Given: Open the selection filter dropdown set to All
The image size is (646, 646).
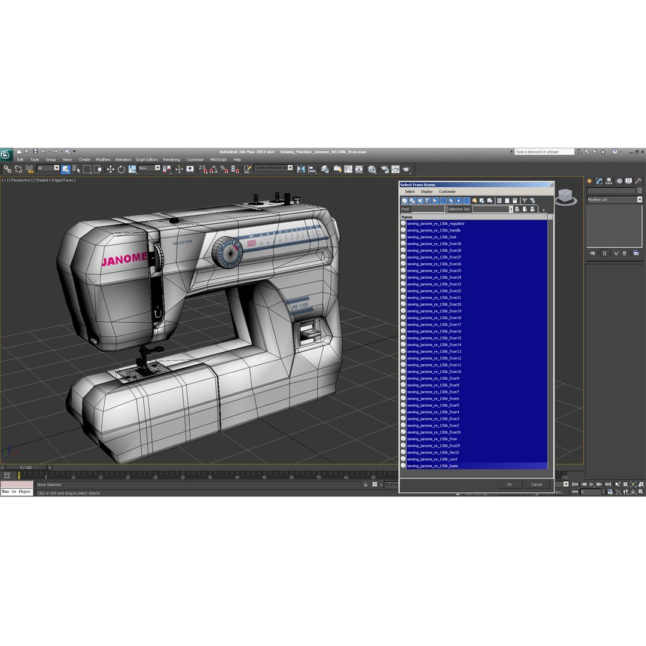Looking at the screenshot, I should click(x=48, y=167).
